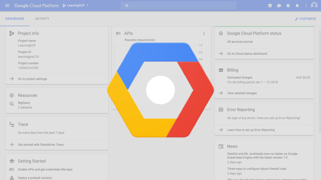Open the user account avatar
Screen dimensions: 321x180
point(314,6)
